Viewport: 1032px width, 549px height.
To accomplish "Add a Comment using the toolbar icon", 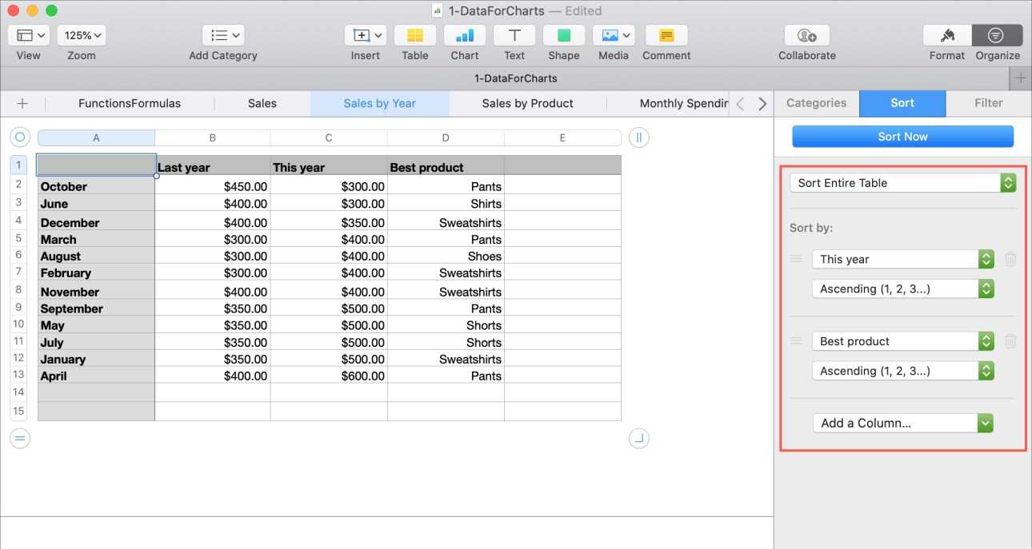I will pyautogui.click(x=666, y=36).
